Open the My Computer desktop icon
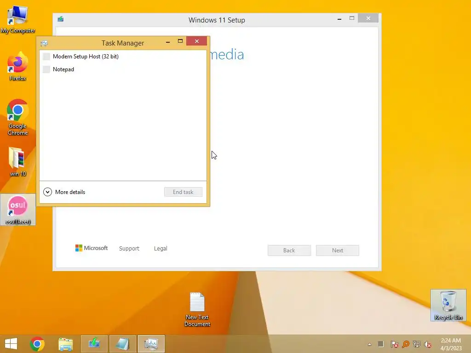 (x=18, y=19)
